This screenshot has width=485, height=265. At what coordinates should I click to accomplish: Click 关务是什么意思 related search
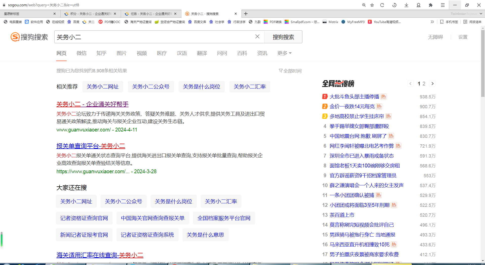(205, 235)
